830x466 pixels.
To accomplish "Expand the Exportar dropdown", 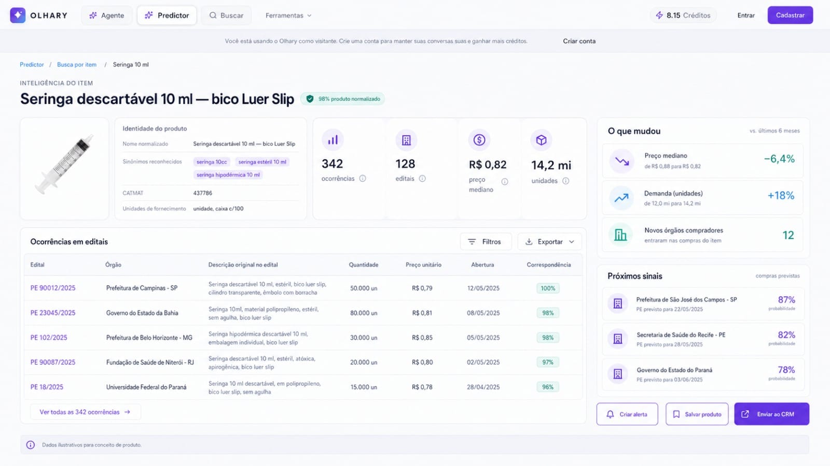I will coord(549,242).
